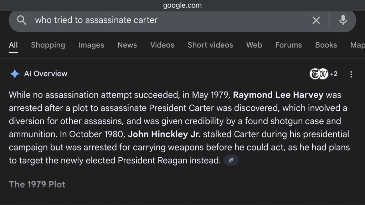The image size is (365, 205).
Task: Open the AI Overview three-dot menu
Action: tap(351, 74)
